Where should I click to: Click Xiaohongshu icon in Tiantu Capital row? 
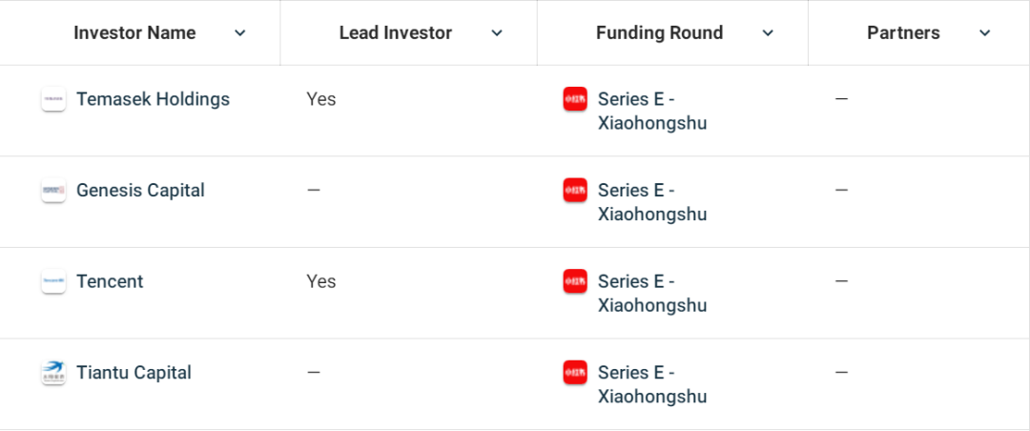click(575, 373)
